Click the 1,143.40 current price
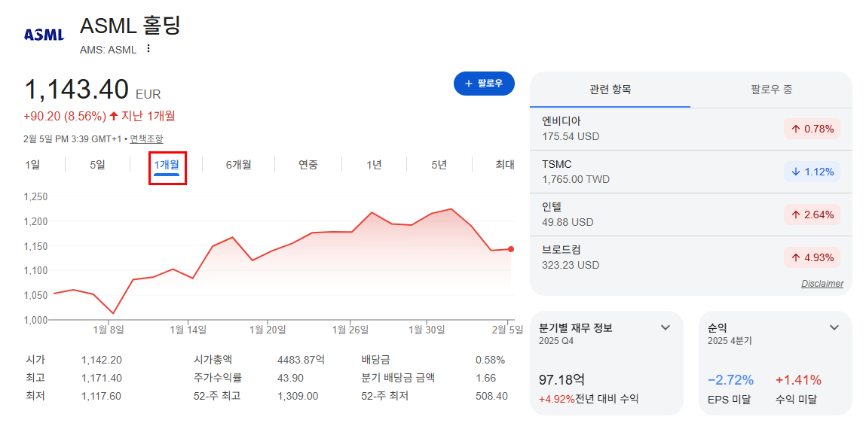The height and width of the screenshot is (426, 866). 77,90
